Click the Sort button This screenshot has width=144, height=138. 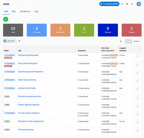click(129, 41)
